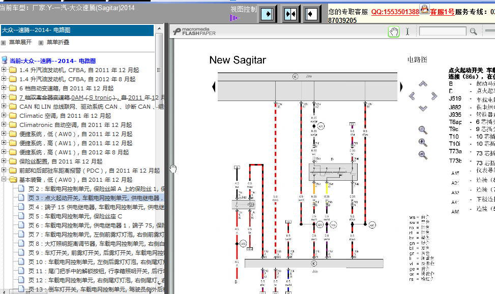Click 菜单折叠 to collapse all menus
The width and height of the screenshot is (495, 294).
(x=58, y=42)
